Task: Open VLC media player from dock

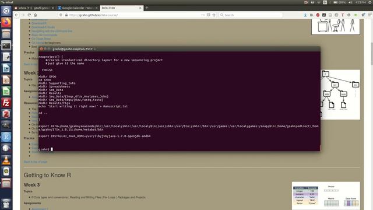Action: 6,160
